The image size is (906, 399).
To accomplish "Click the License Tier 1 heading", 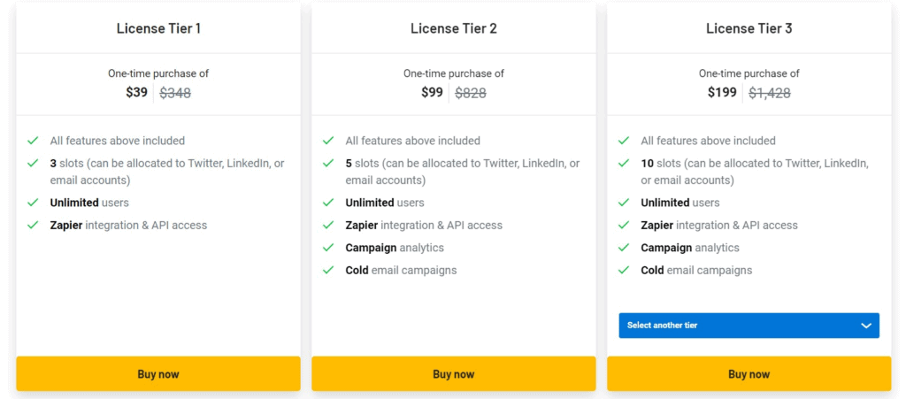I will click(158, 28).
